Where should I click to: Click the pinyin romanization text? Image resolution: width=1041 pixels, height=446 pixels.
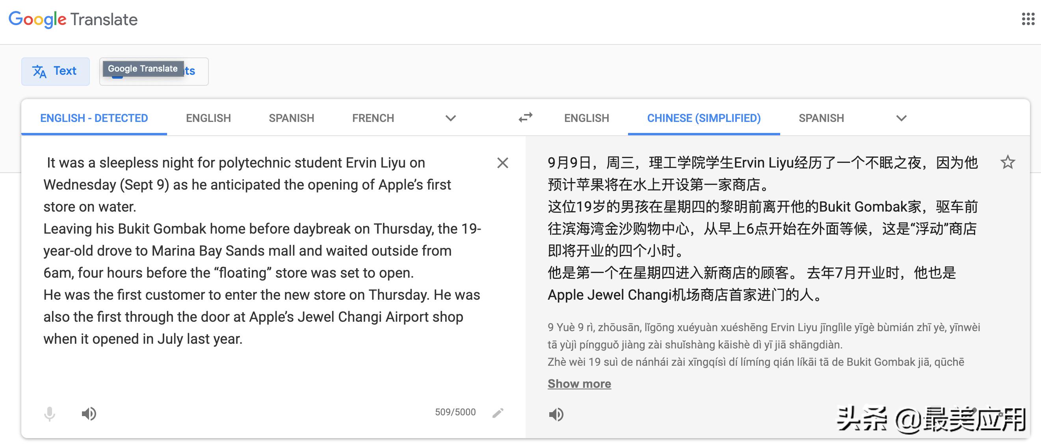[764, 345]
